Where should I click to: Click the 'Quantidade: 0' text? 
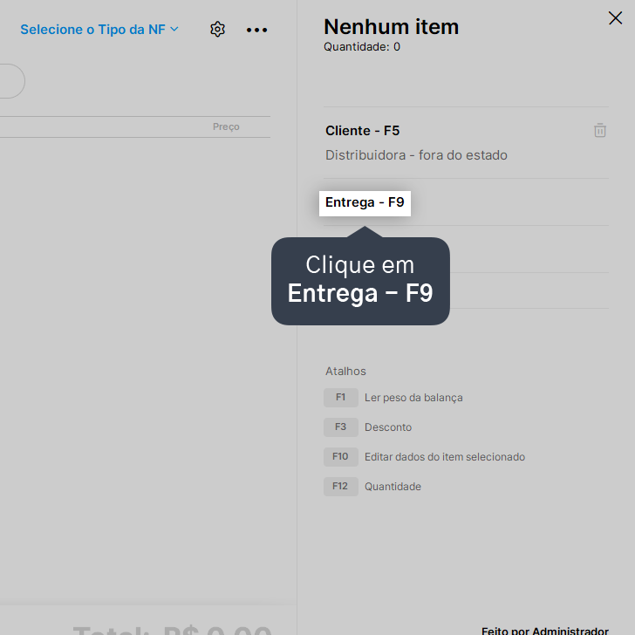(362, 47)
